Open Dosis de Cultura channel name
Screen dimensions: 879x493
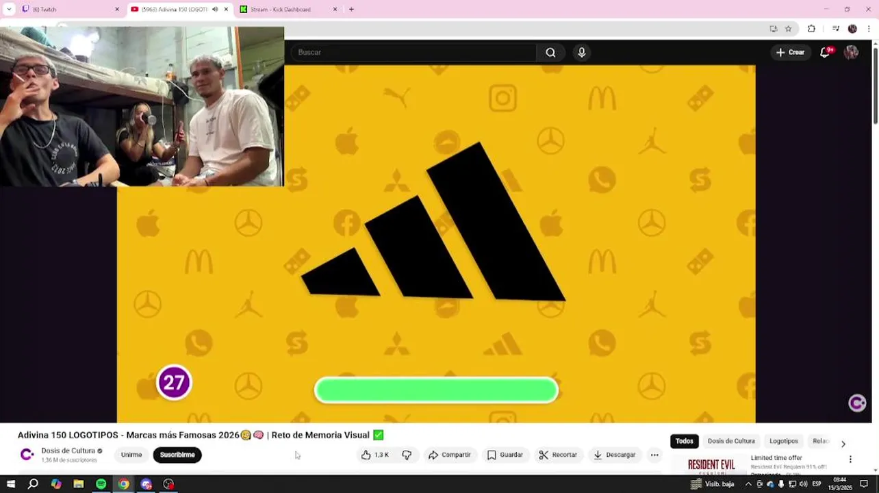68,451
